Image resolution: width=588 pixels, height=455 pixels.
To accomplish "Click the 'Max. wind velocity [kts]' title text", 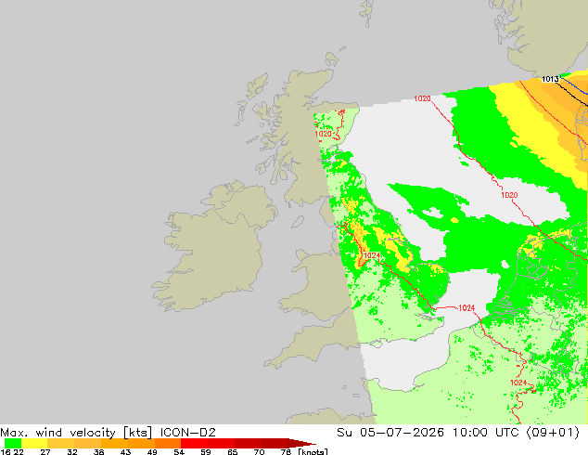I will point(76,433).
